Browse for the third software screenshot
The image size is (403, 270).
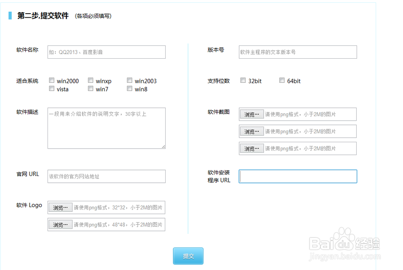(x=251, y=148)
